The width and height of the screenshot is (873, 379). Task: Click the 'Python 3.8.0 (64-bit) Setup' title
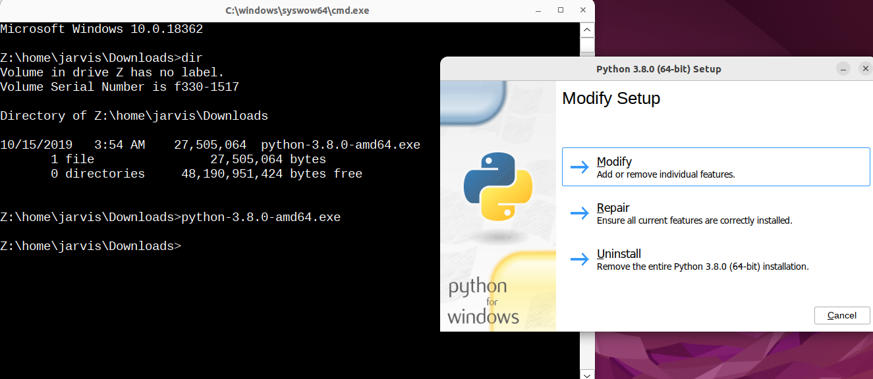(x=659, y=69)
